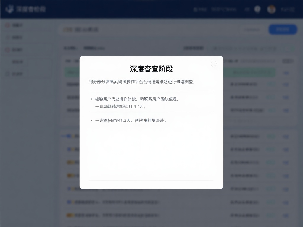Image resolution: width=303 pixels, height=227 pixels.
Task: Click the blue primary action button top right
Action: 283,29
